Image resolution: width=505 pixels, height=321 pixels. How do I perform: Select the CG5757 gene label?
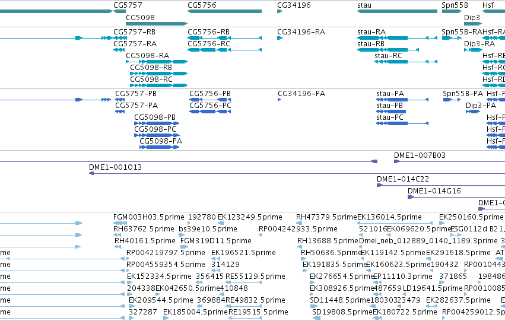[x=128, y=5]
